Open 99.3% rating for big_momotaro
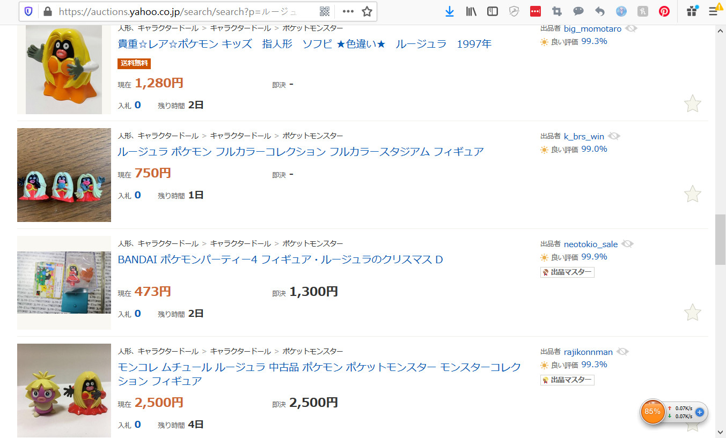 (595, 41)
